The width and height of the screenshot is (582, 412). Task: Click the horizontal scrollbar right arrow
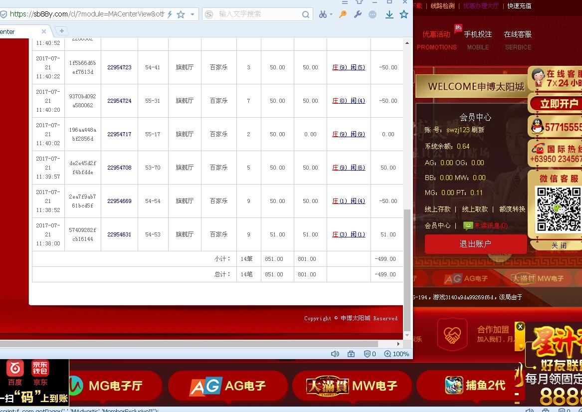click(x=398, y=344)
